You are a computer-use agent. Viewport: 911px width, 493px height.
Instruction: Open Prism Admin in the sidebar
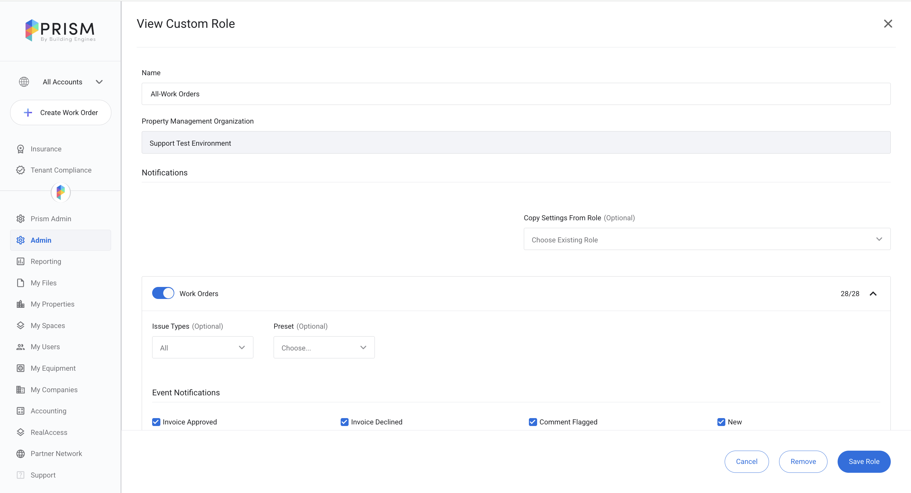pos(51,219)
